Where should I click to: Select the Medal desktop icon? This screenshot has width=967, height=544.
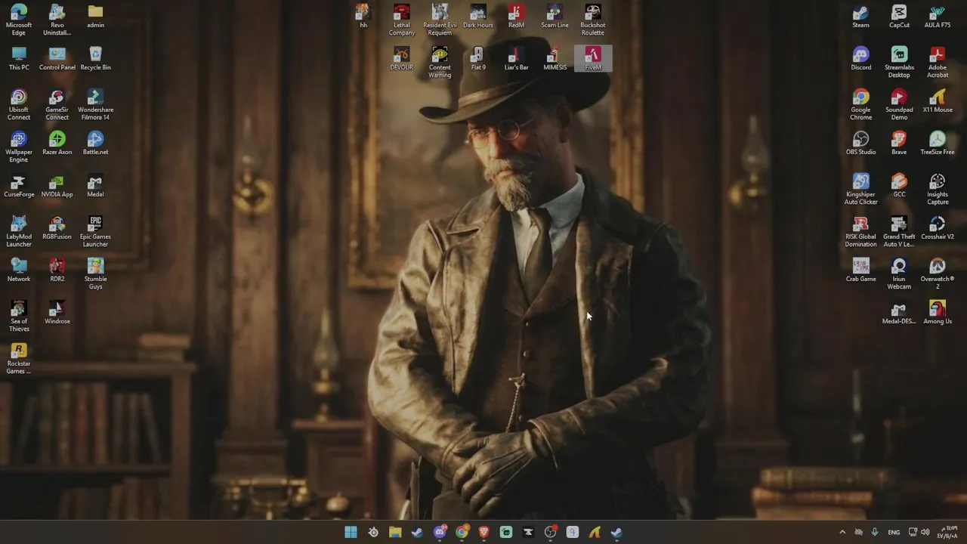95,185
